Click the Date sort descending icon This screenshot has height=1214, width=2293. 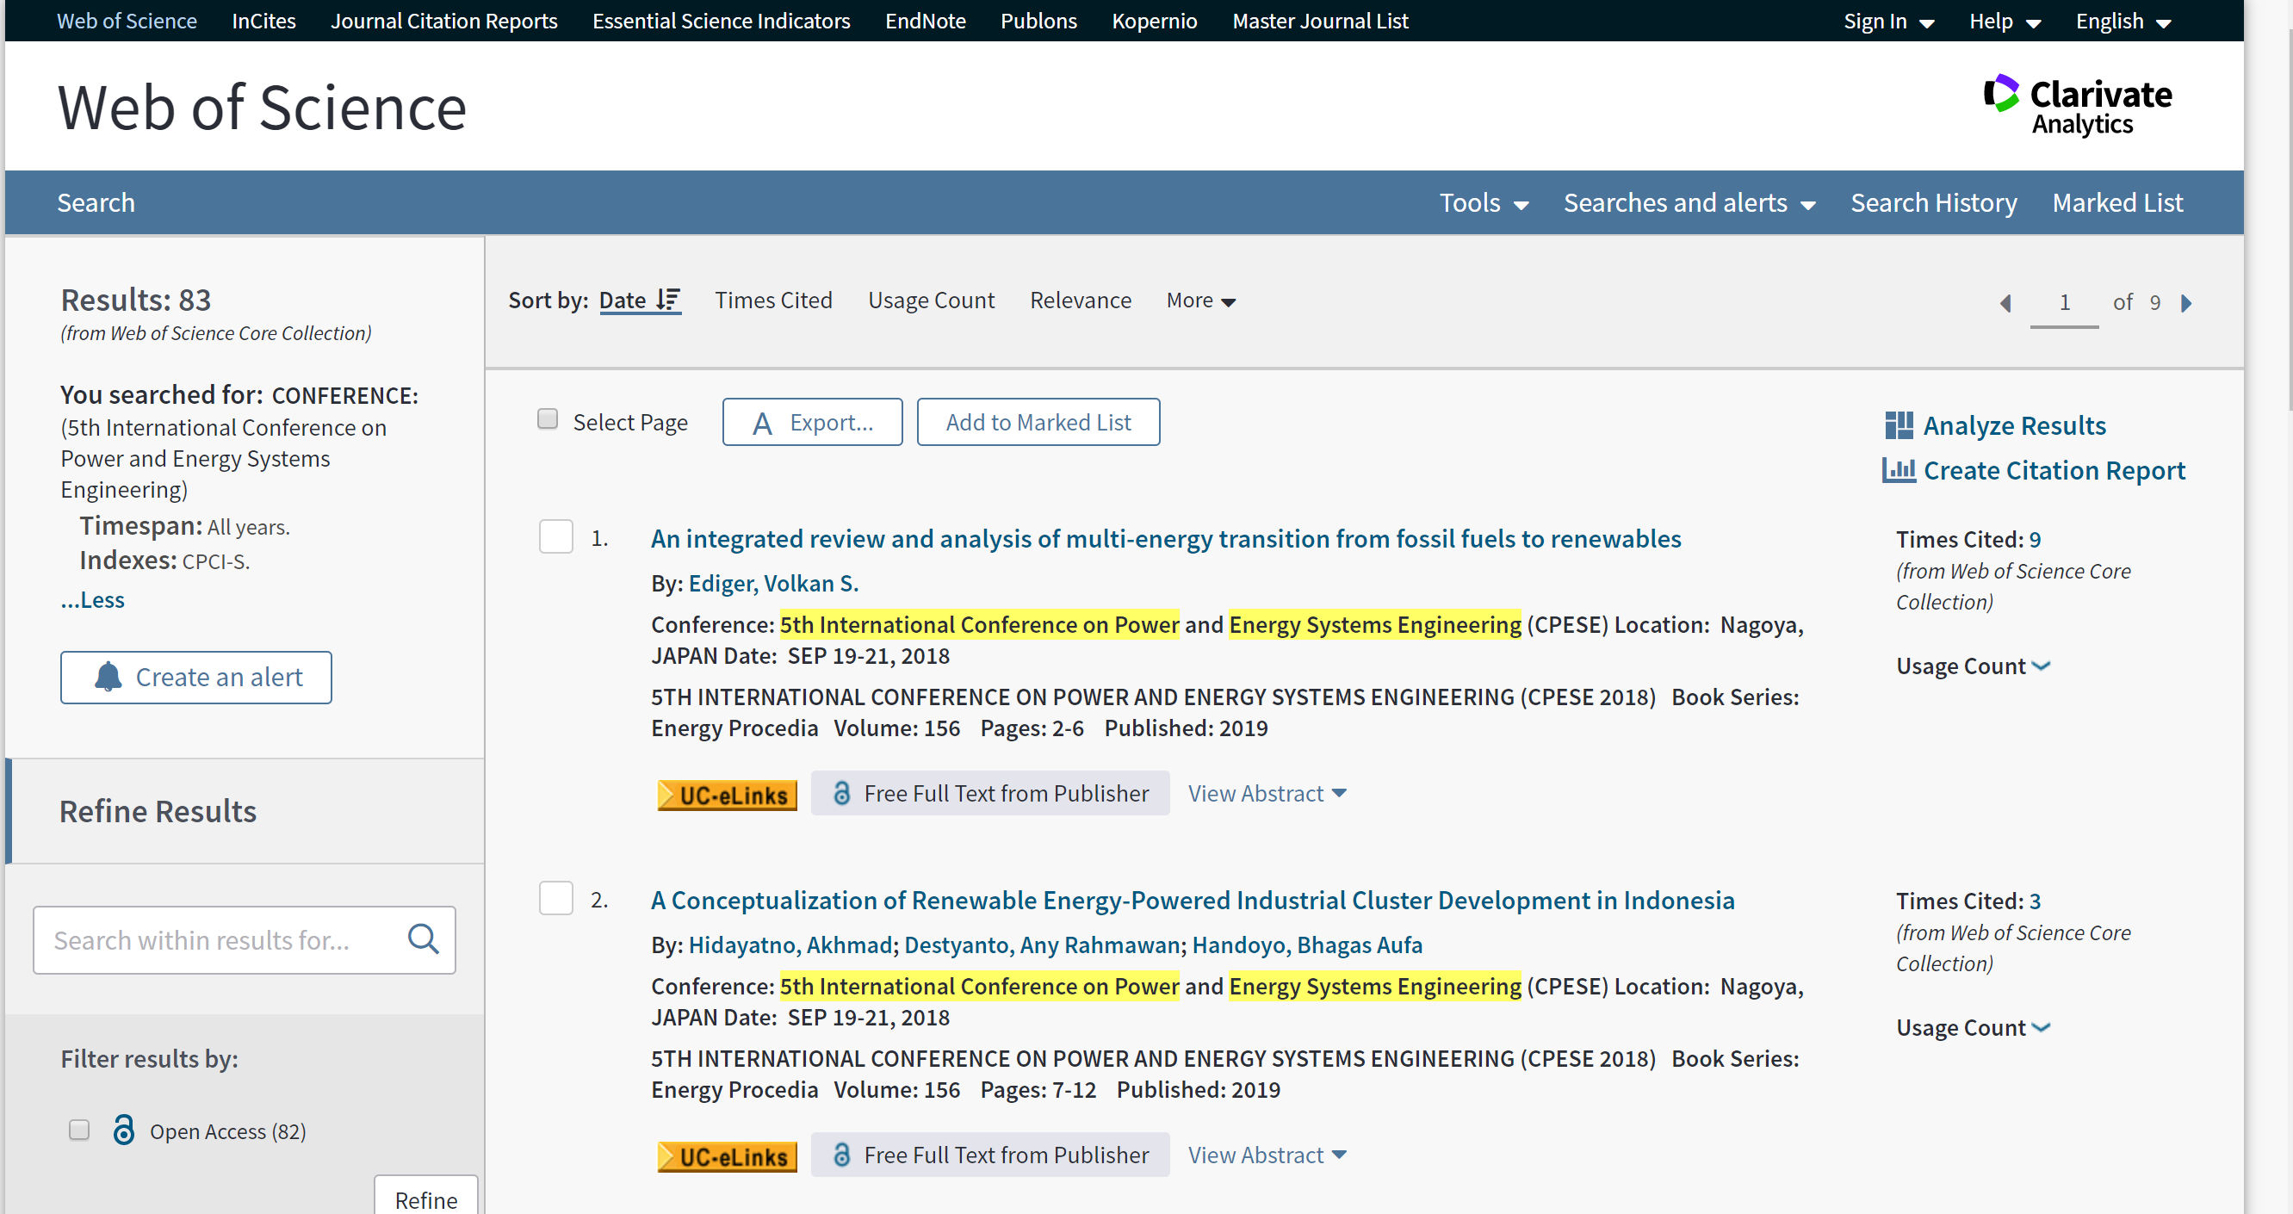coord(667,300)
